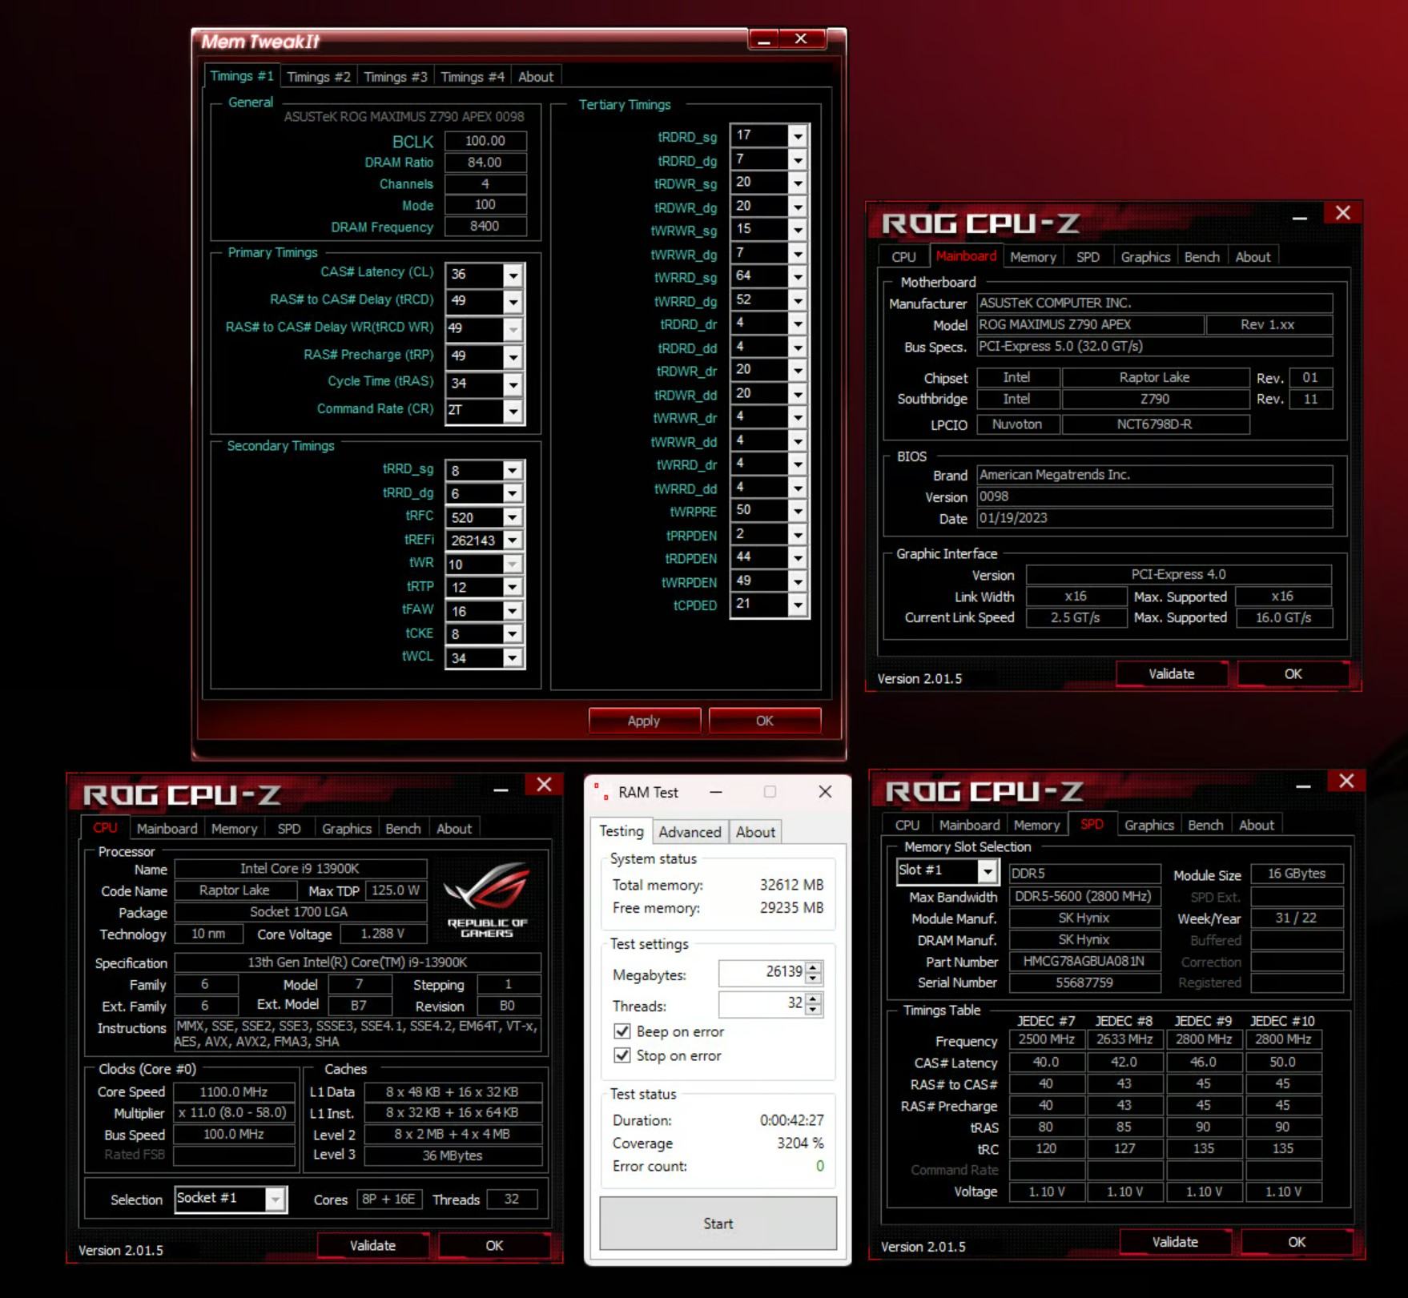
Task: Open the tREFi dropdown
Action: [513, 540]
